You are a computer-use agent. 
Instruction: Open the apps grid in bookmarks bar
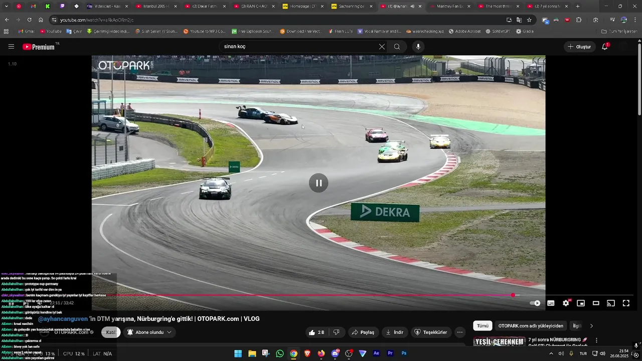tap(6, 31)
